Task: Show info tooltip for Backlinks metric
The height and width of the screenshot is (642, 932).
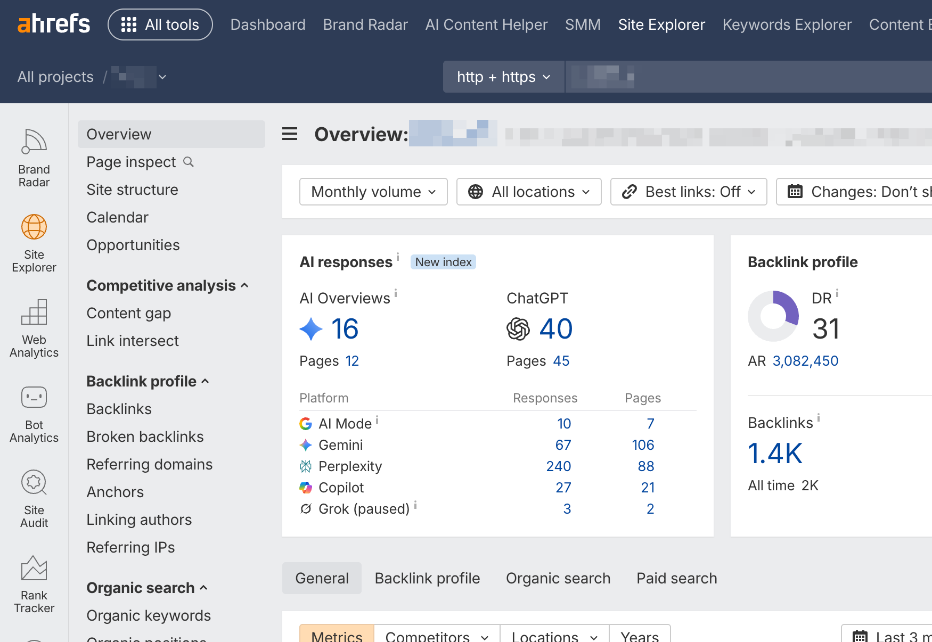Action: coord(819,418)
